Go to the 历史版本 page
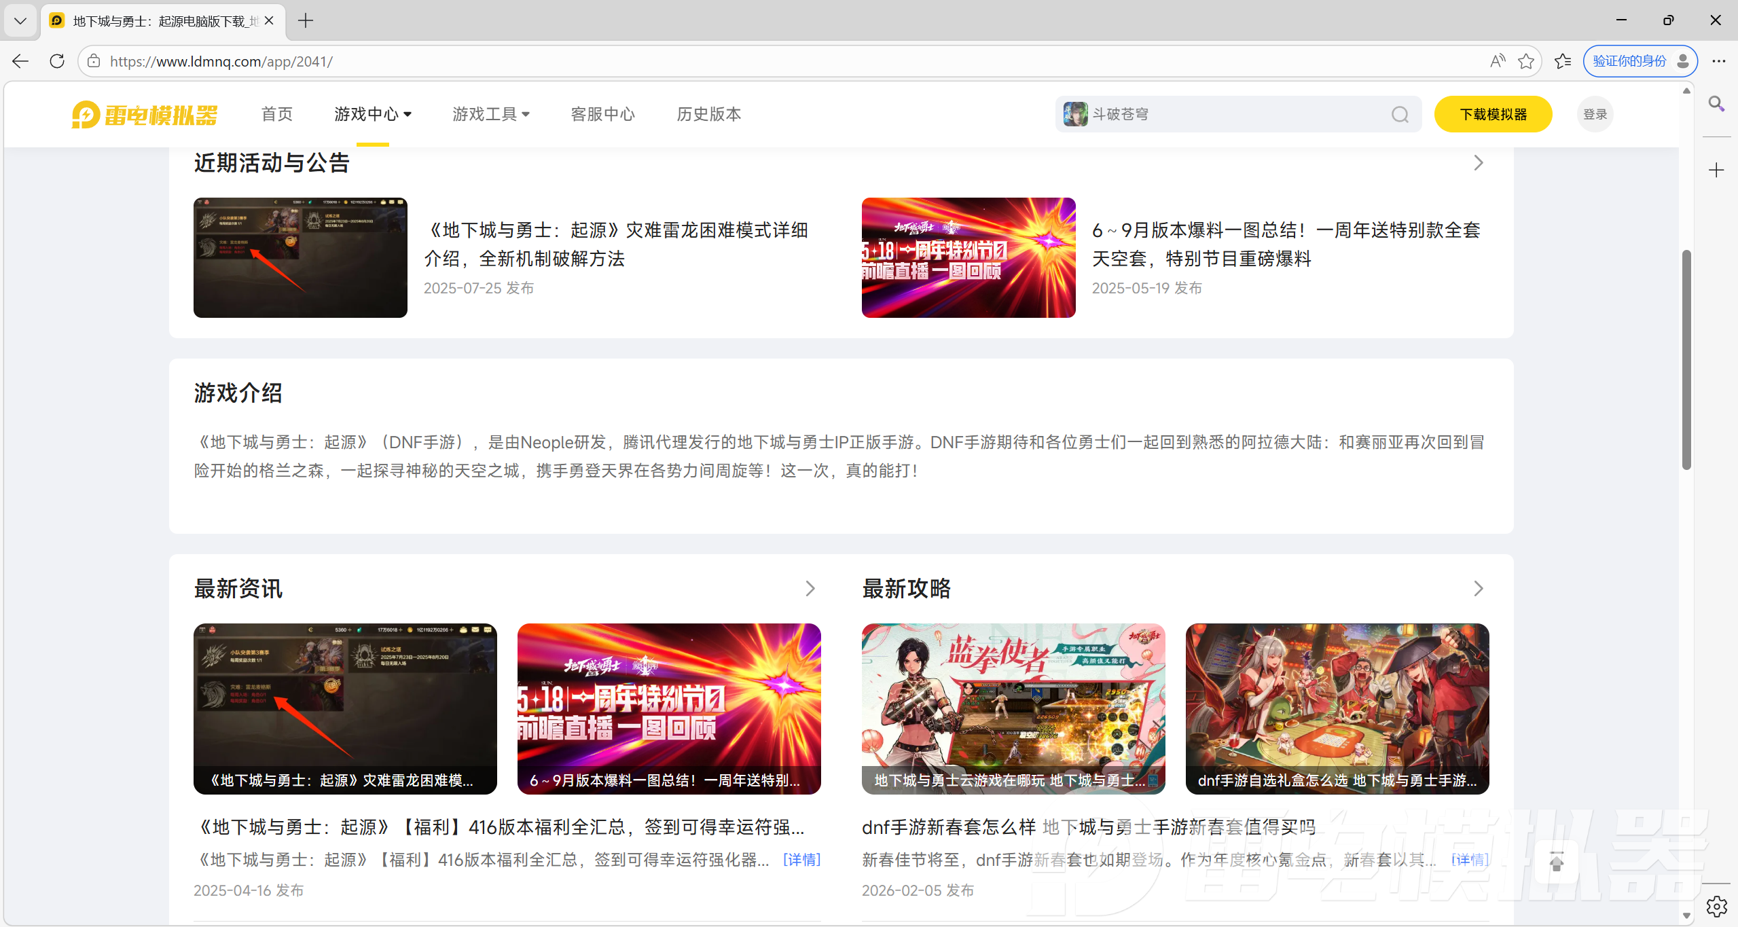 [x=708, y=114]
